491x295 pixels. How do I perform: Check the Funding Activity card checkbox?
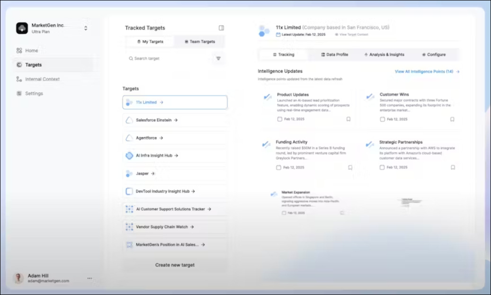click(279, 167)
